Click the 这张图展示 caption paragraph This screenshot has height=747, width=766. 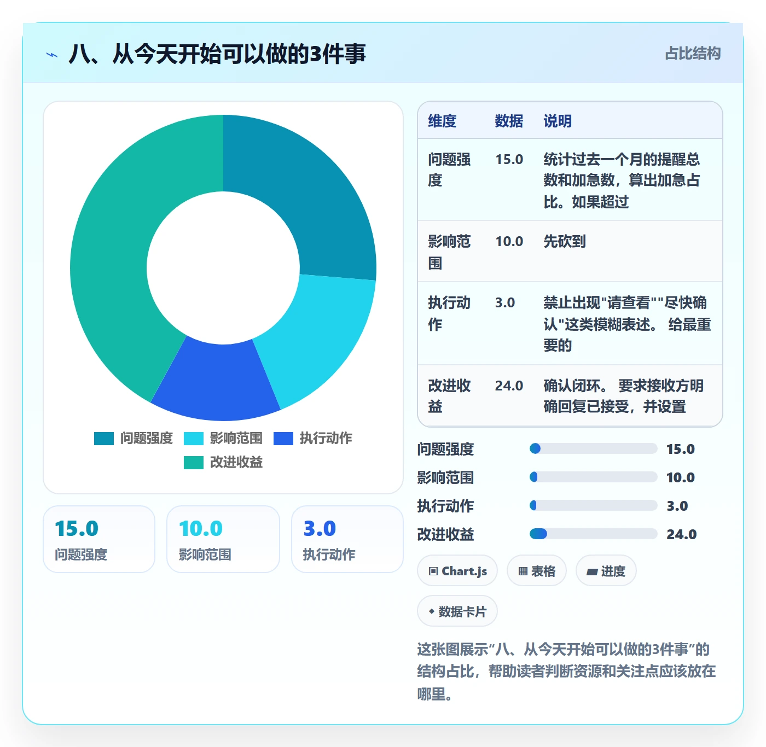point(567,672)
